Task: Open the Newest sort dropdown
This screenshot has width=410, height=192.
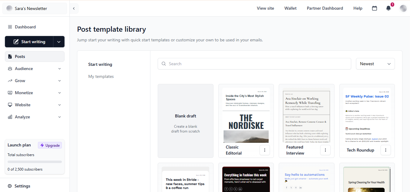Action: click(x=375, y=64)
